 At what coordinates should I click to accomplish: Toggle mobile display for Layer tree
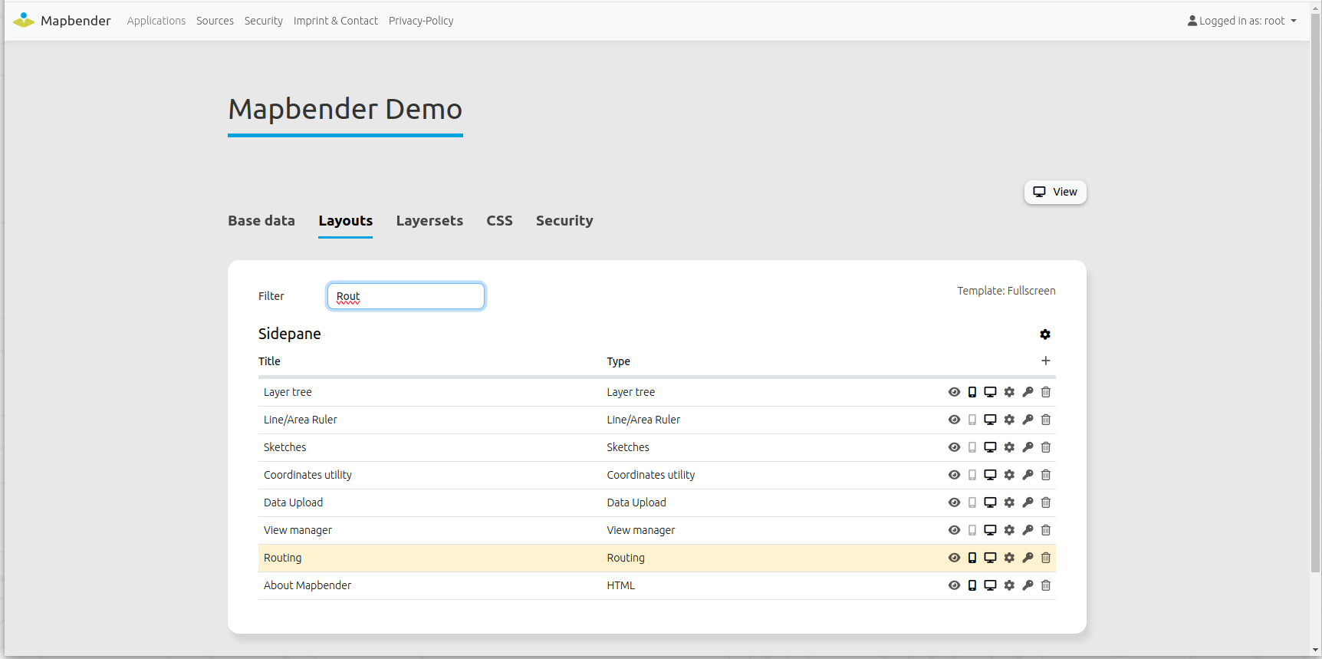972,392
